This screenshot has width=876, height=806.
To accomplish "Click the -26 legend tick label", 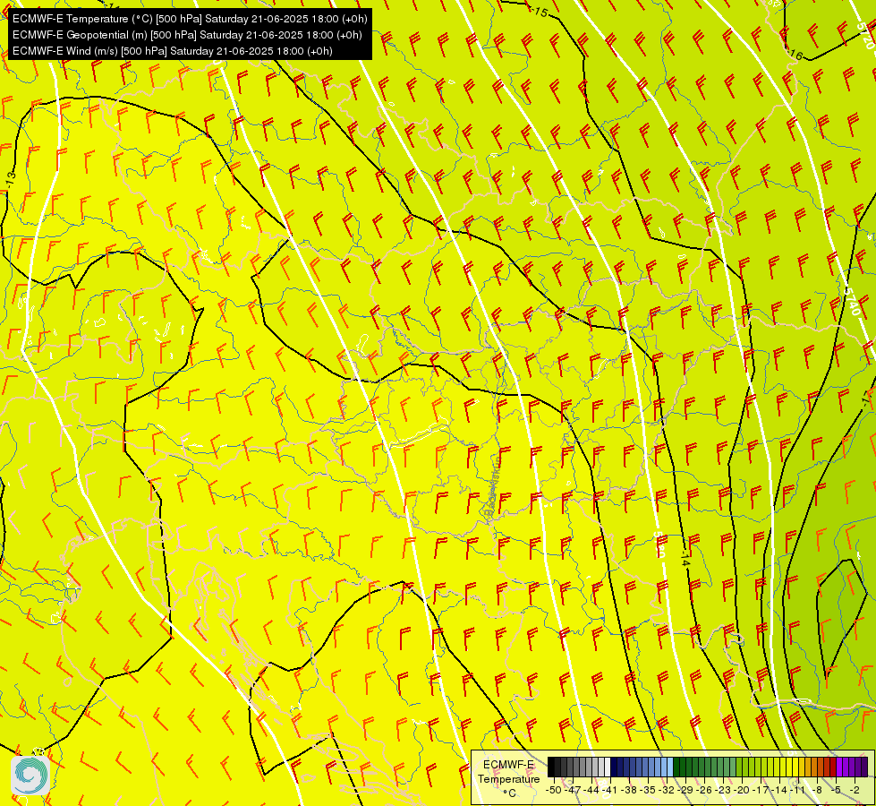I will click(704, 791).
